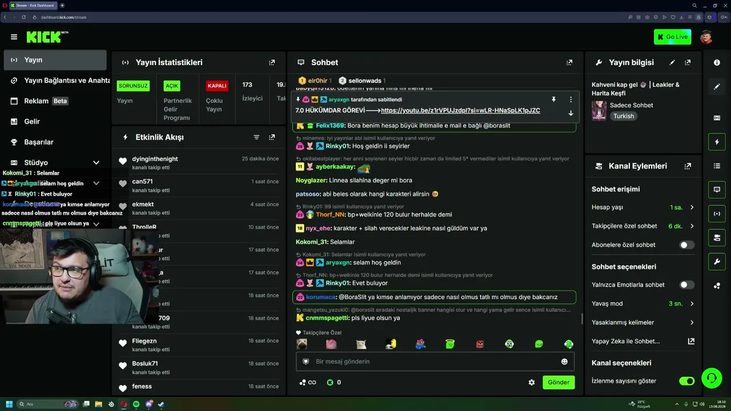Open Yapay Zeka ile Sohbet external link

691,341
